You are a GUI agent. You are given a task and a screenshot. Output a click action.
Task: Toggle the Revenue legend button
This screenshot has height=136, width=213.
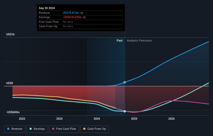click(15, 129)
